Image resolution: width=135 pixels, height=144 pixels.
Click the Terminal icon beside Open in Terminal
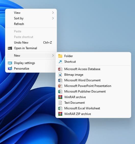[10, 48]
